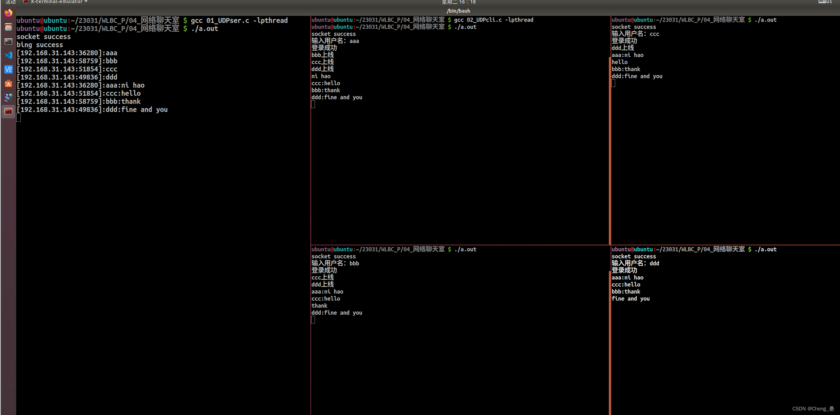Screen dimensions: 840x415
Task: Open keyboard input source 'us' indicator
Action: [825, 2]
